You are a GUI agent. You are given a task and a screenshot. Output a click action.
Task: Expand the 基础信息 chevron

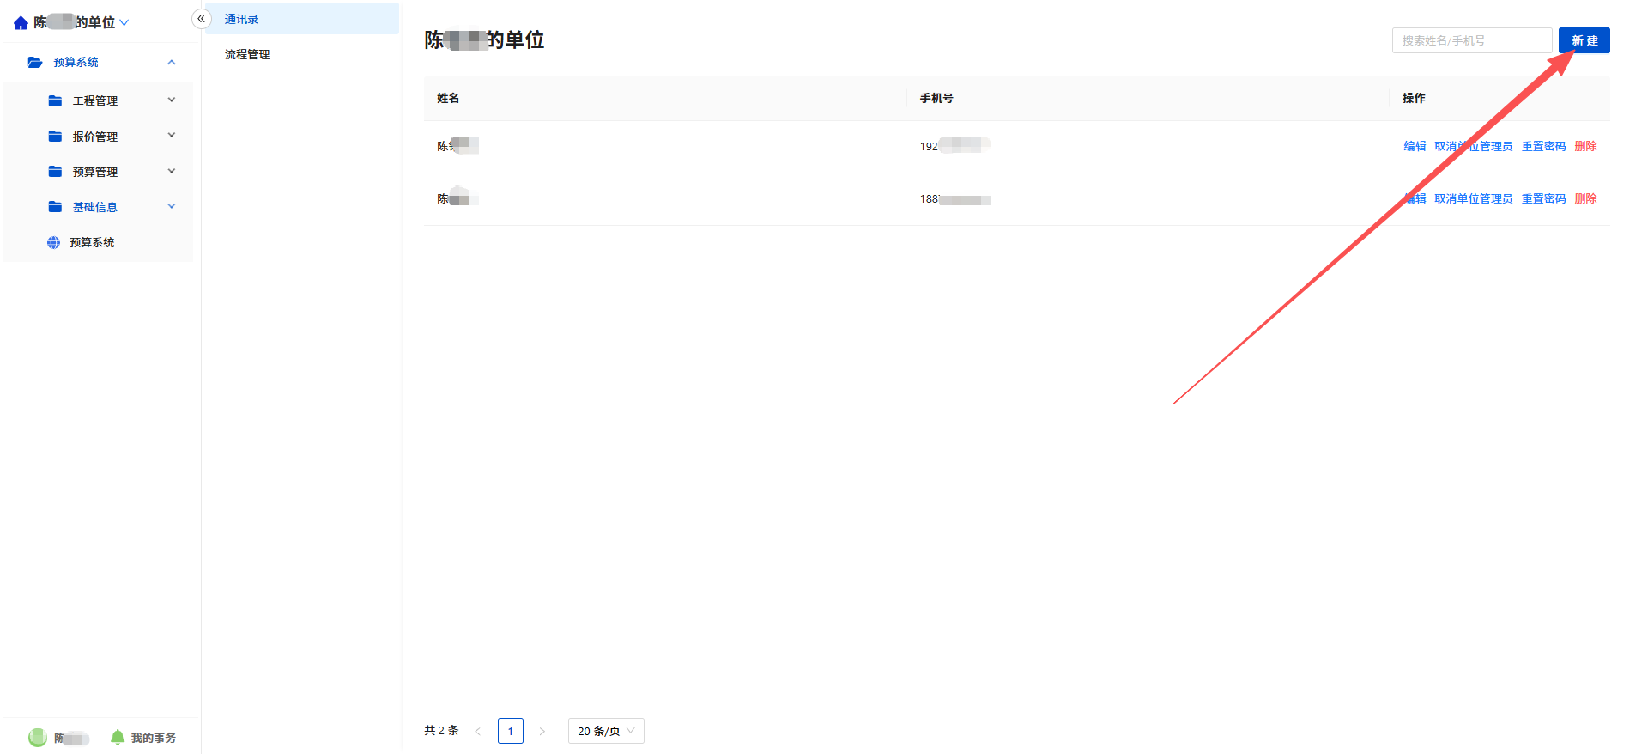(172, 206)
